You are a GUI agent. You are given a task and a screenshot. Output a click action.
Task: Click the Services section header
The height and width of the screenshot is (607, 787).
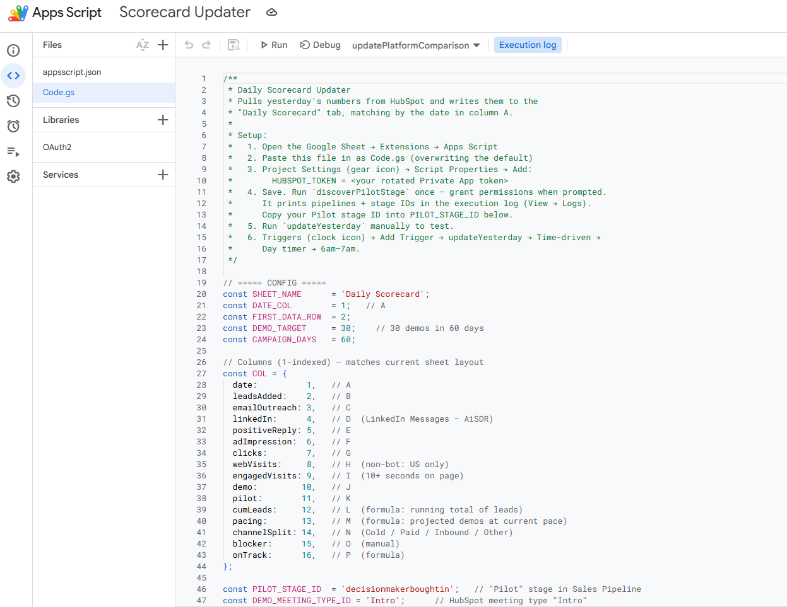point(61,175)
